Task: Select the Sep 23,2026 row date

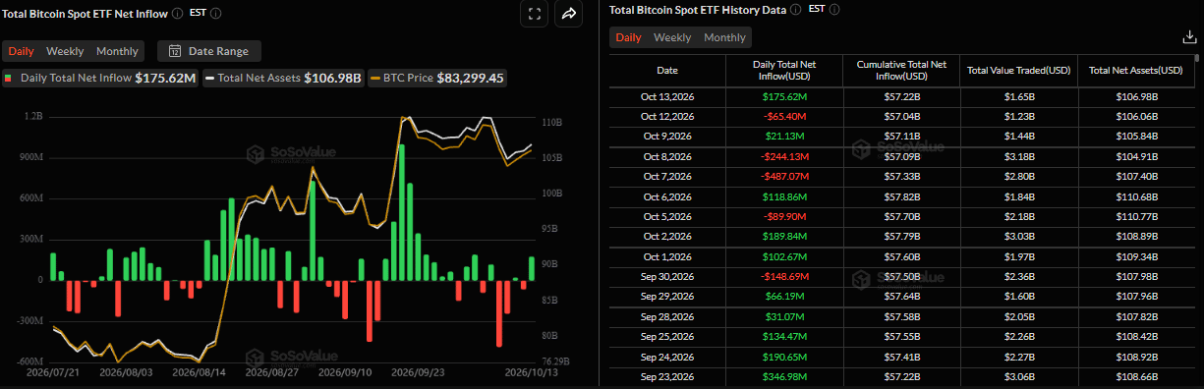Action: pos(667,376)
